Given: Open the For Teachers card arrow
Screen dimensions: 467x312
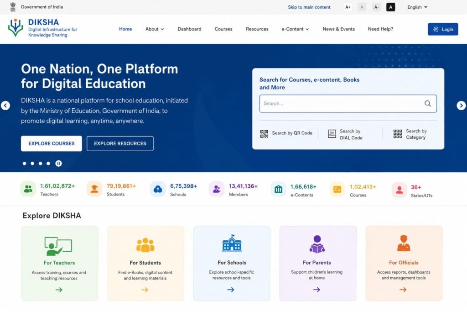Looking at the screenshot, I should click(x=59, y=290).
